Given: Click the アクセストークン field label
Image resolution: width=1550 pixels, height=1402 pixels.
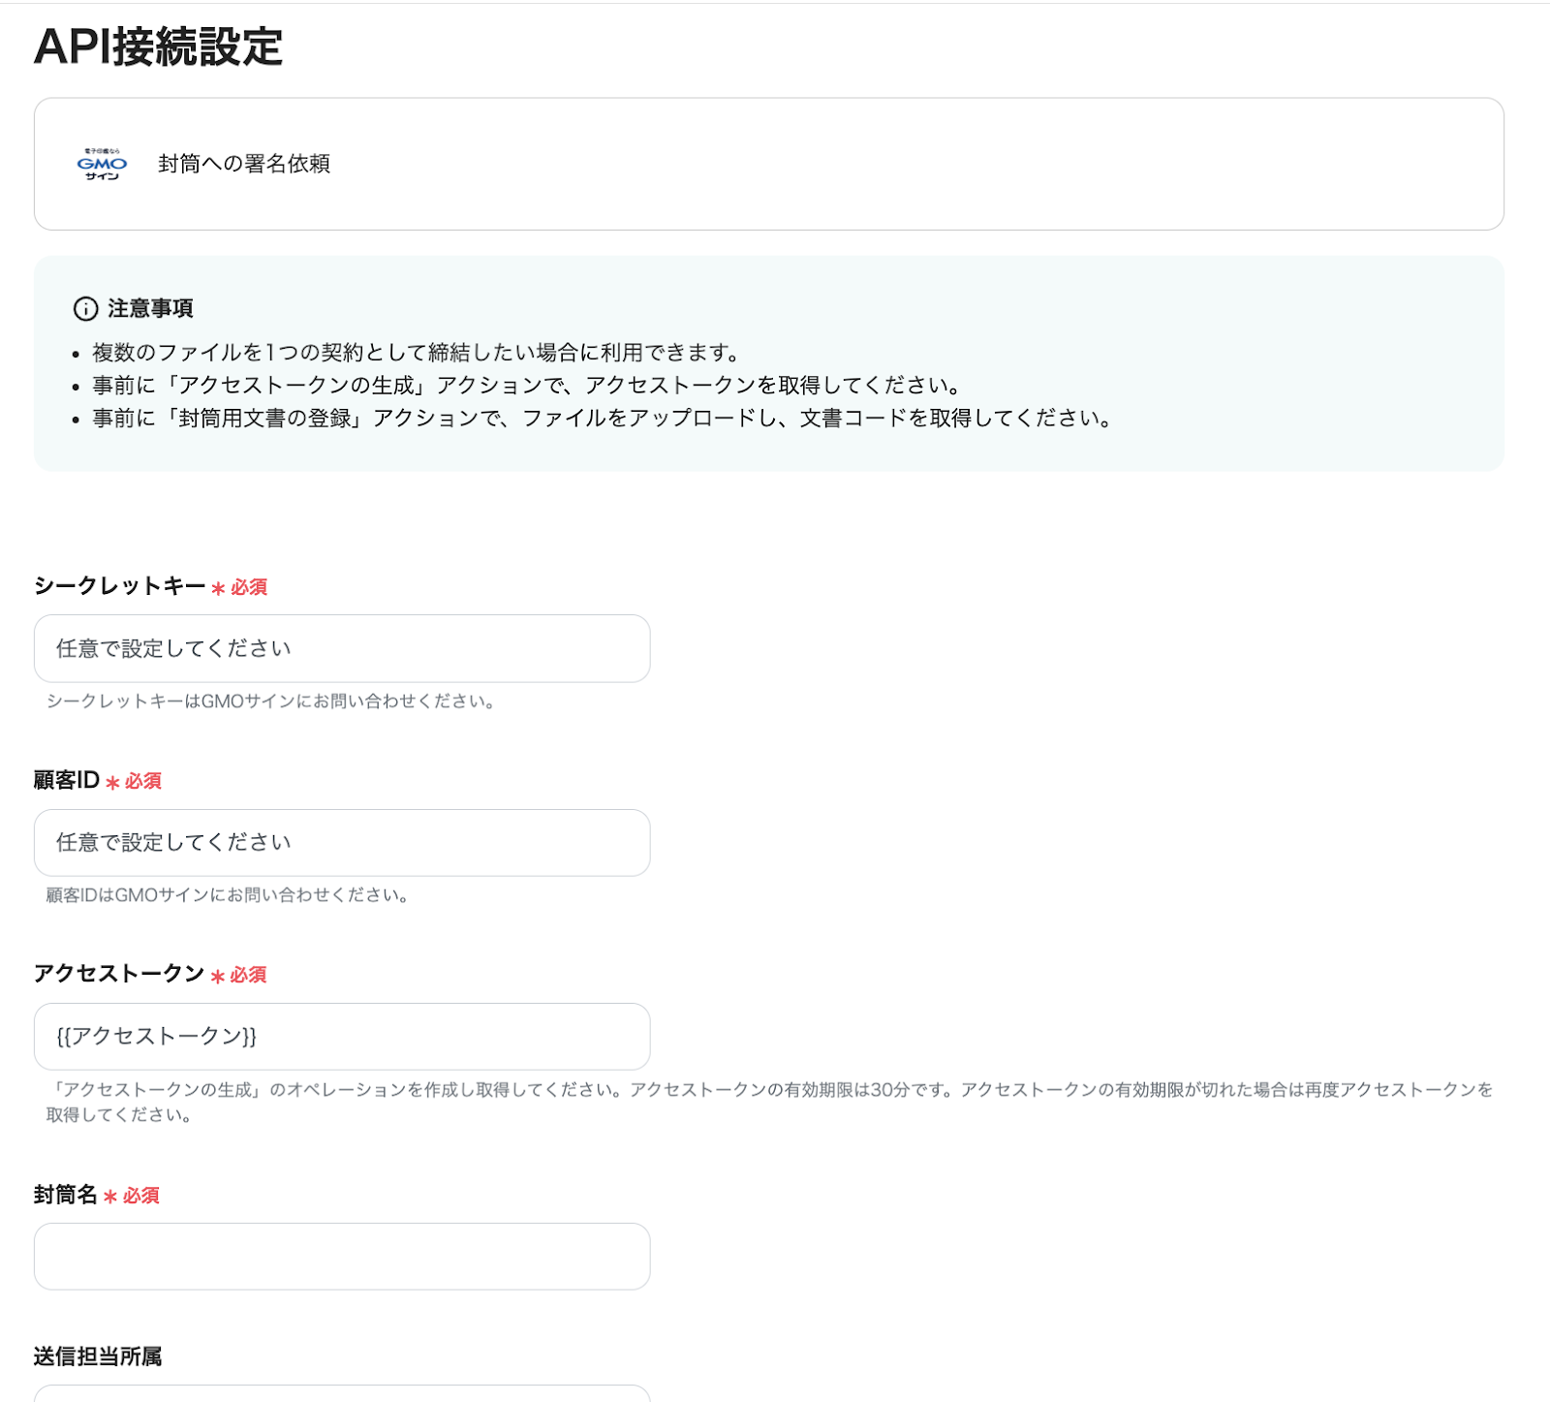Looking at the screenshot, I should [119, 974].
